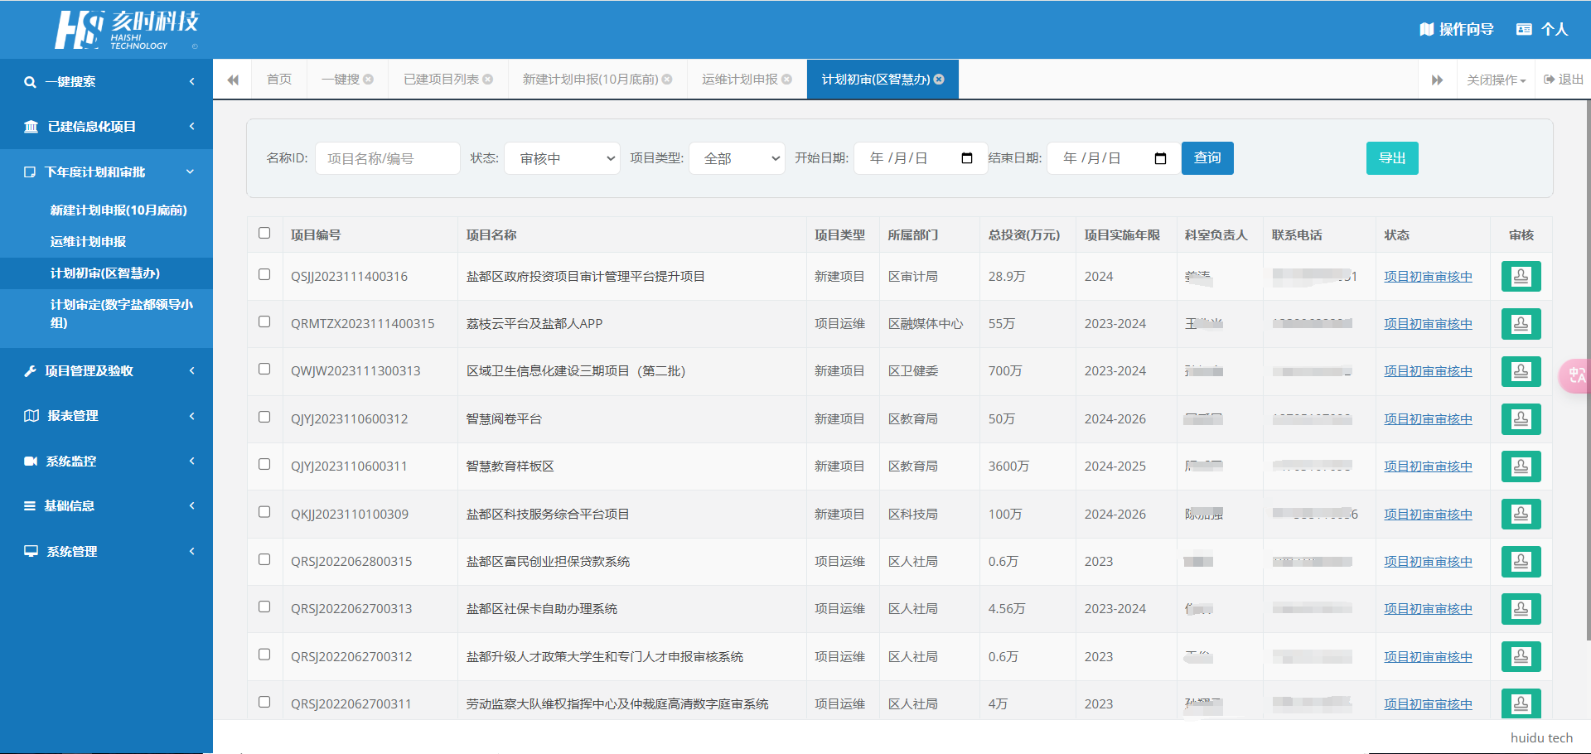Open 个人 profile menu in header
1591x754 pixels.
1542,29
